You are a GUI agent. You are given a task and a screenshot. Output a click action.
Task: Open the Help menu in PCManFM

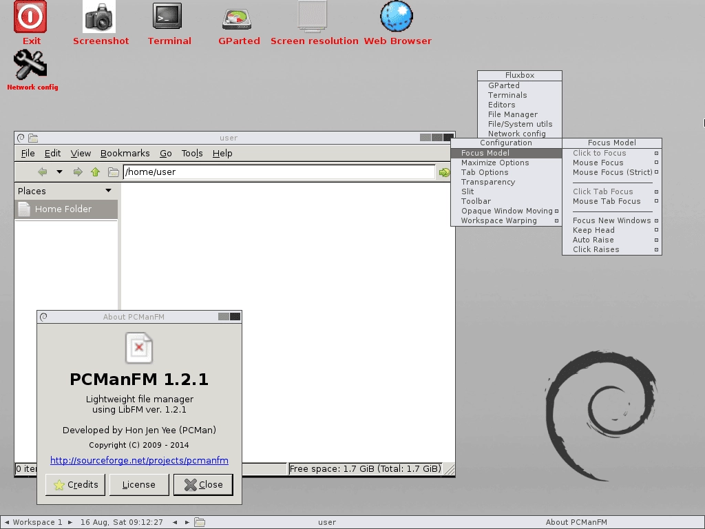coord(222,154)
